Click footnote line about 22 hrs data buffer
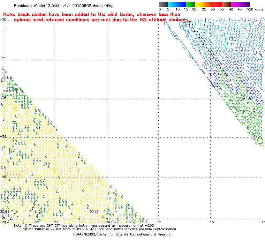This screenshot has height=240, width=265. pos(99,229)
